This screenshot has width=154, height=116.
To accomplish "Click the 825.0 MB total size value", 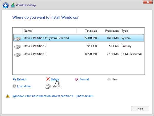I will (x=91, y=54).
